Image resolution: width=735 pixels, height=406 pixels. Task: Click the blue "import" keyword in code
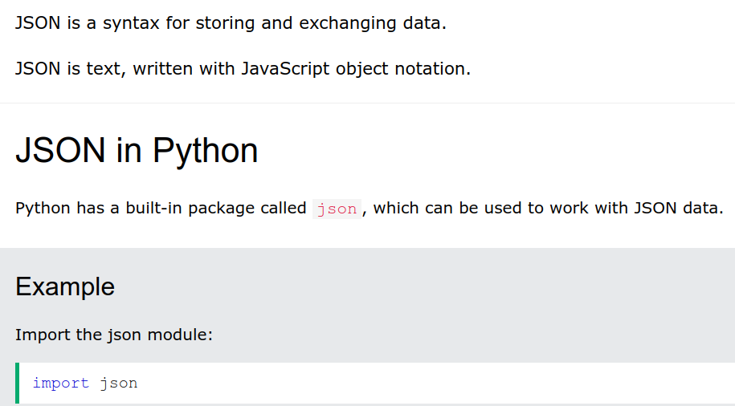point(60,383)
